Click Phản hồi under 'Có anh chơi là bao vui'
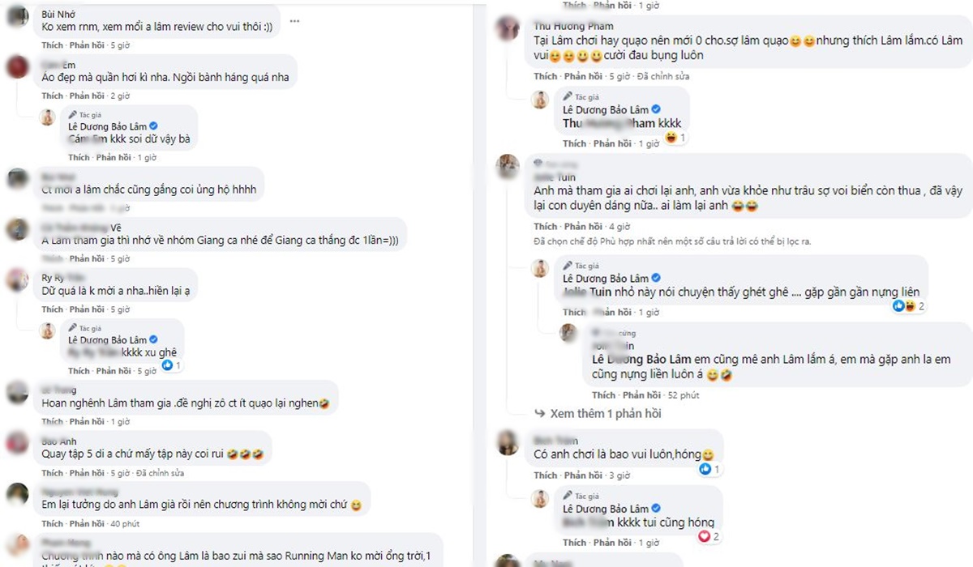Viewport: 973px width, 567px height. (x=584, y=475)
